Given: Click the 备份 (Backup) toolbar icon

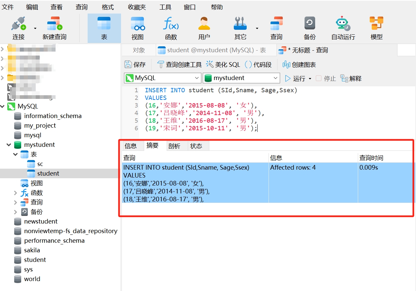Looking at the screenshot, I should pos(310,27).
